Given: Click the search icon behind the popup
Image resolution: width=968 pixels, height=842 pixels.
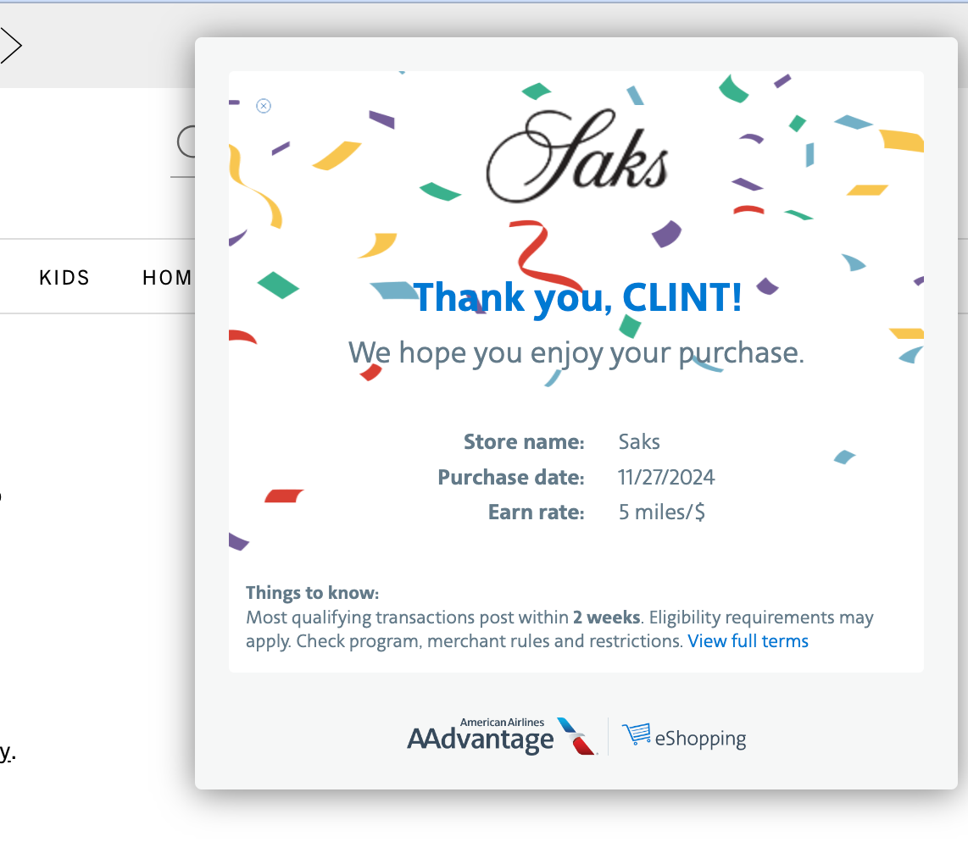Looking at the screenshot, I should coord(186,141).
